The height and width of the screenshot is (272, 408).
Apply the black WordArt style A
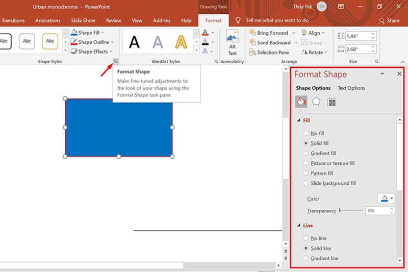[134, 42]
